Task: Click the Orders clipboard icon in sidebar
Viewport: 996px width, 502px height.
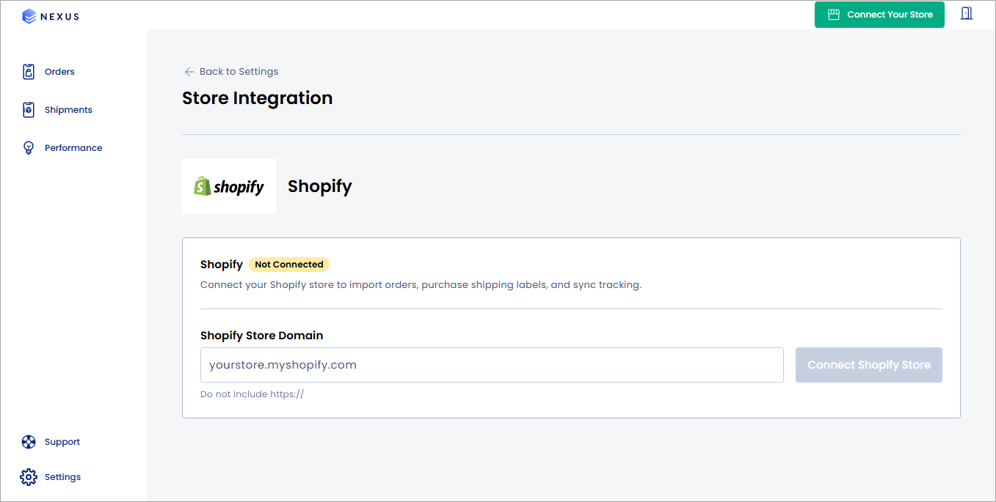Action: point(29,72)
